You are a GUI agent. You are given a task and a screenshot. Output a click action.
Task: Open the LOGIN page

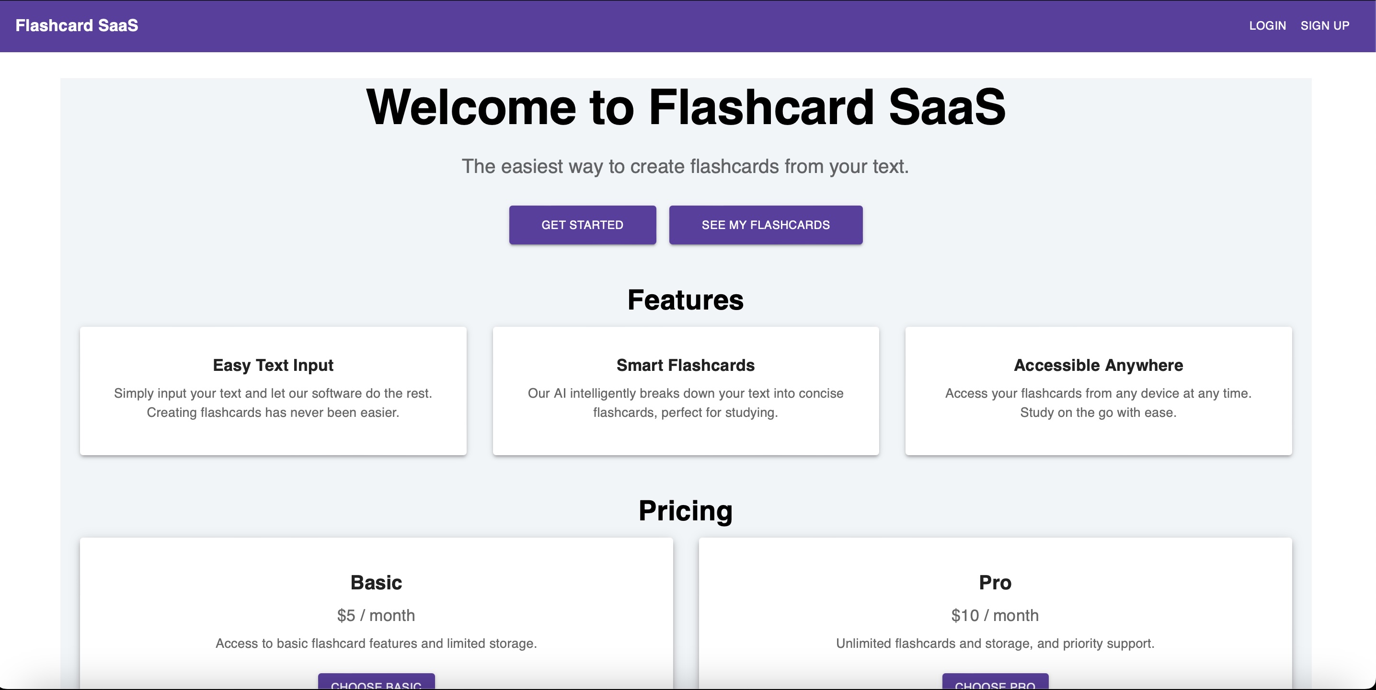pyautogui.click(x=1267, y=25)
